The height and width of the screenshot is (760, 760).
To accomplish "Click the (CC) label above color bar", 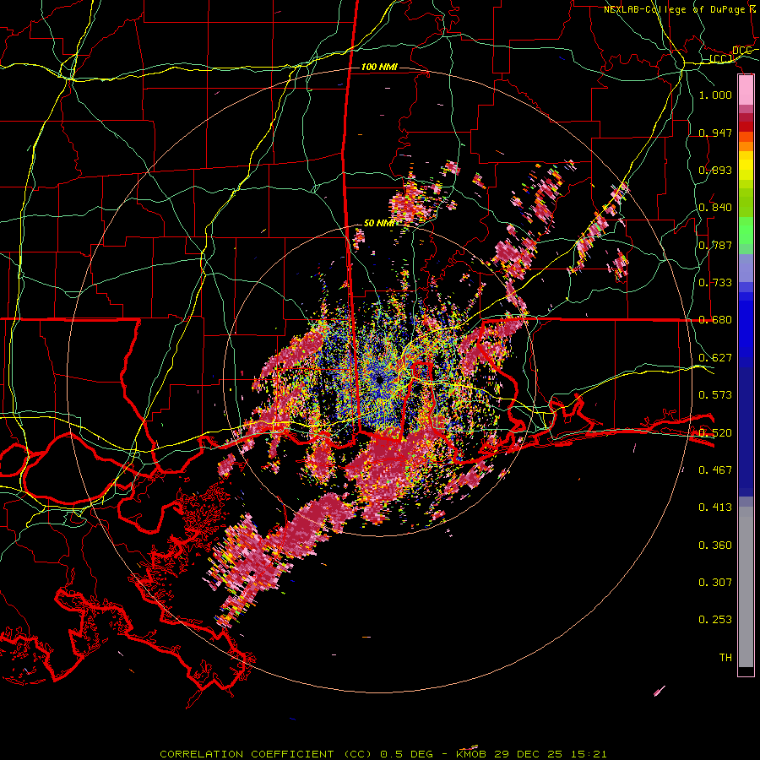I will [x=721, y=59].
